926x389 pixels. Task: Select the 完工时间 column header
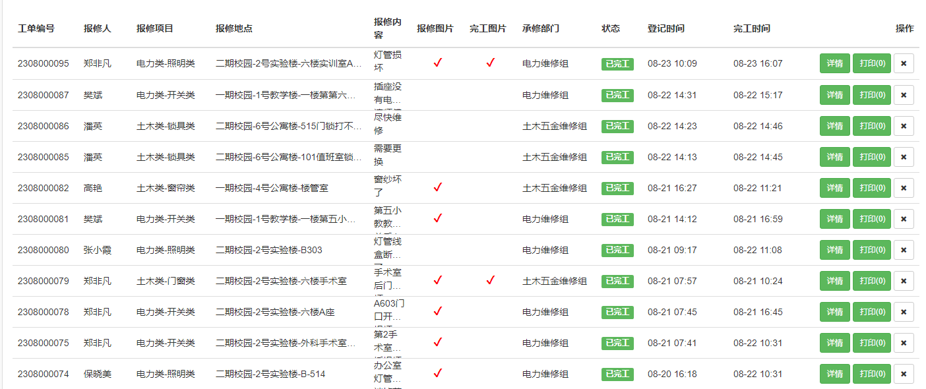pos(751,28)
